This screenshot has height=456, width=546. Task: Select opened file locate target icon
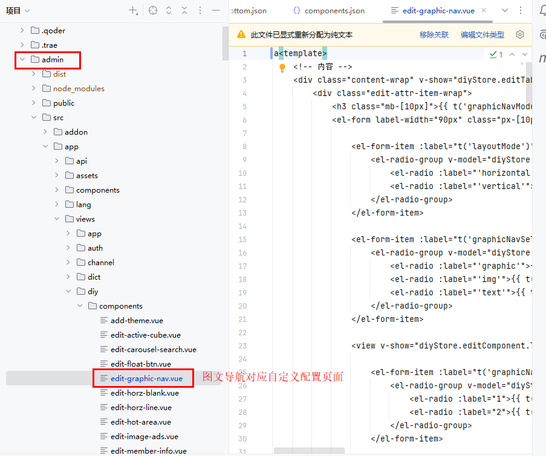153,11
